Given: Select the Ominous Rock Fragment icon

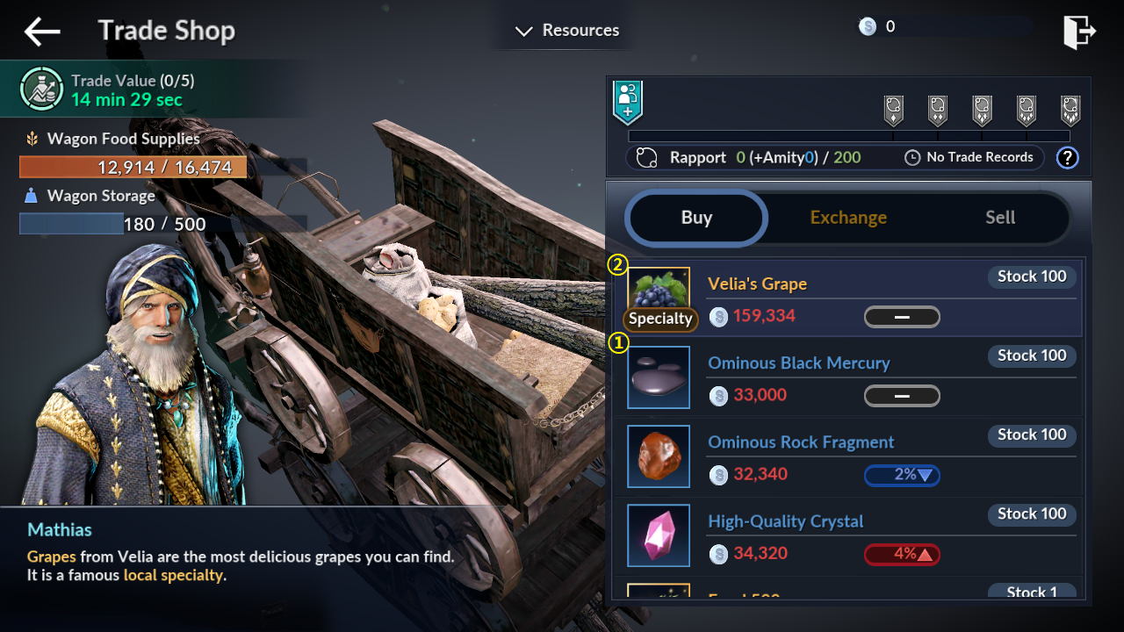Looking at the screenshot, I should coord(659,456).
